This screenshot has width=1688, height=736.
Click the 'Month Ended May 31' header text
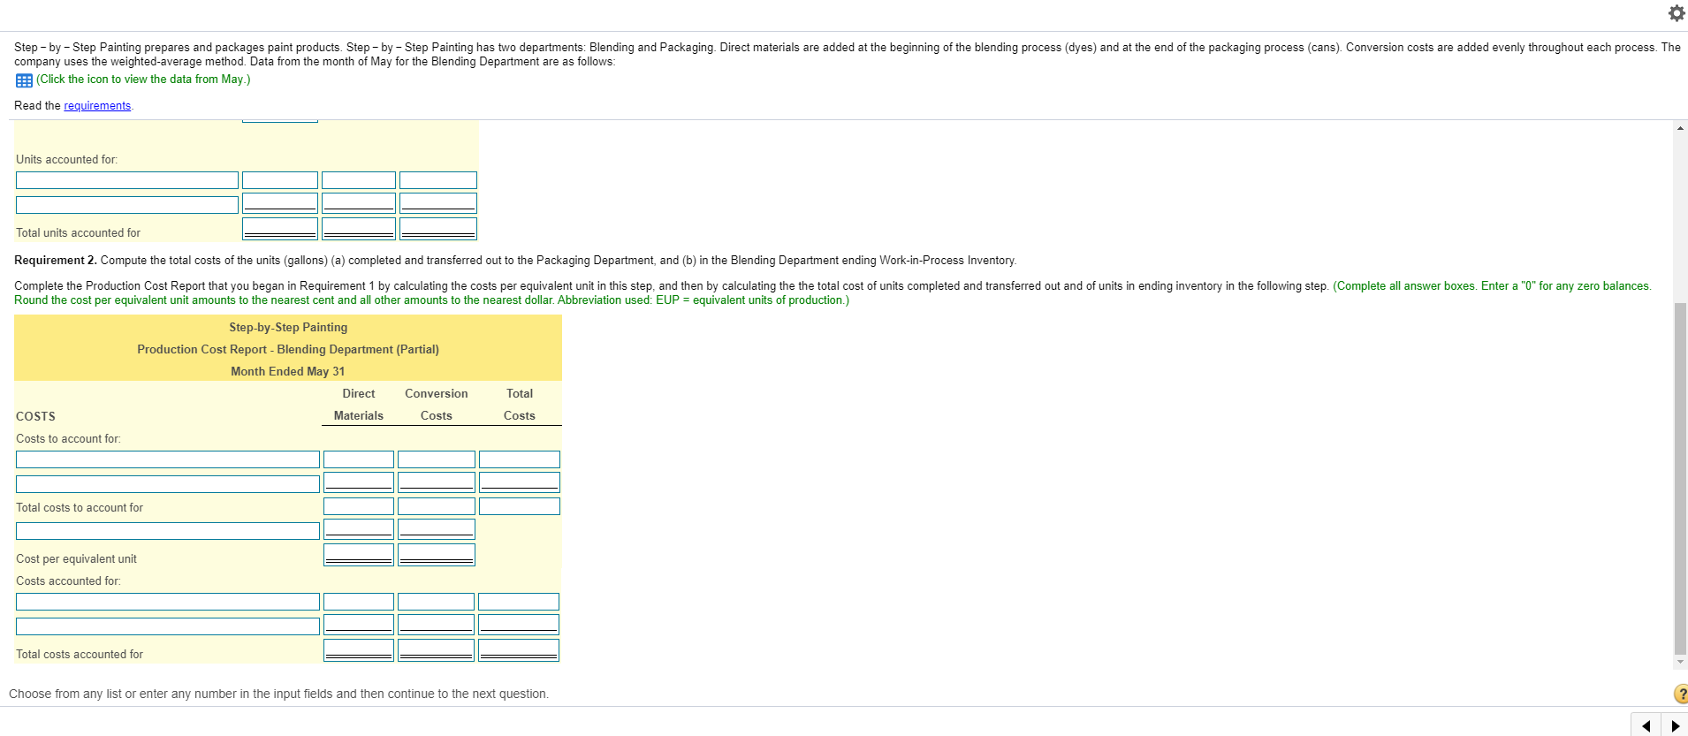(288, 372)
